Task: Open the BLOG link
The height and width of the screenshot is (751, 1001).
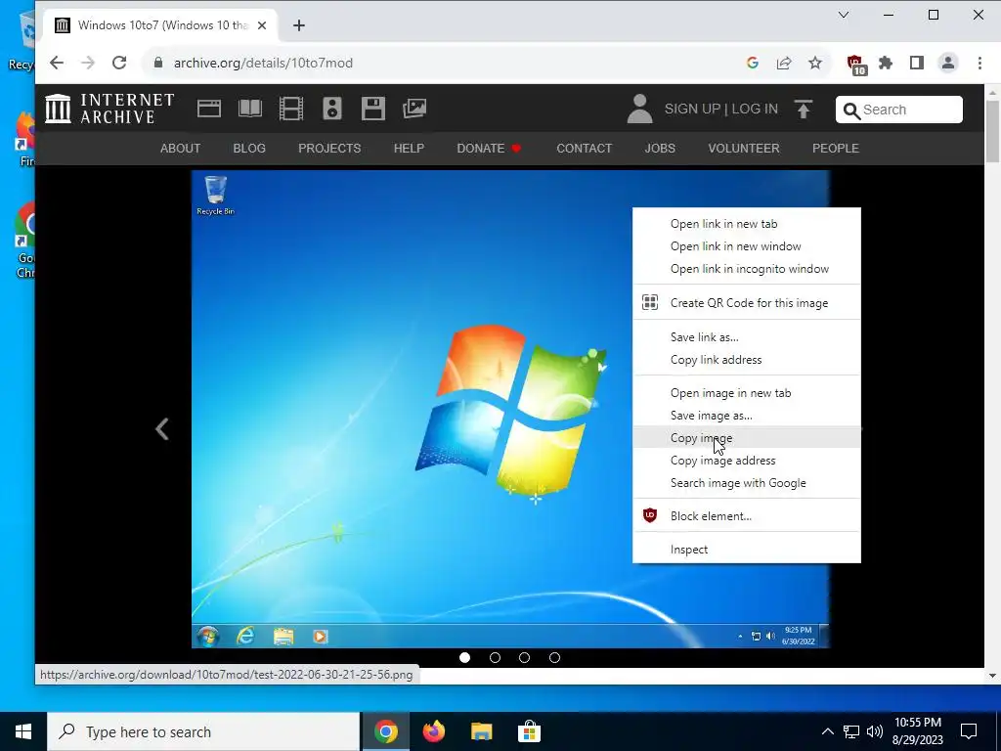Action: [249, 149]
